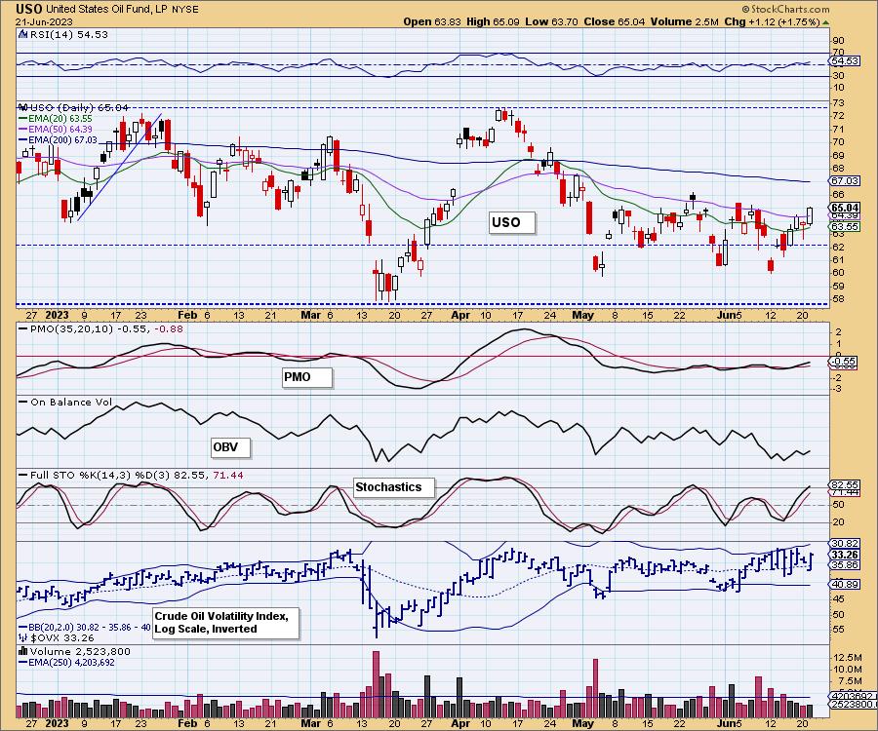Click the USO ticker symbol in the header

(29, 9)
